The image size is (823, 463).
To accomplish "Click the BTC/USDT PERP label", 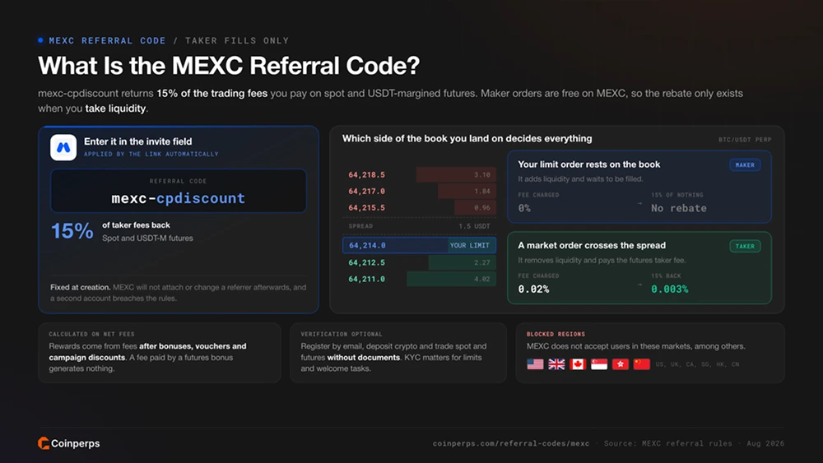I will pyautogui.click(x=745, y=140).
